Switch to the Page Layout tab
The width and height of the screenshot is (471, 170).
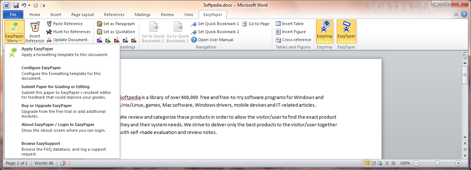(83, 15)
